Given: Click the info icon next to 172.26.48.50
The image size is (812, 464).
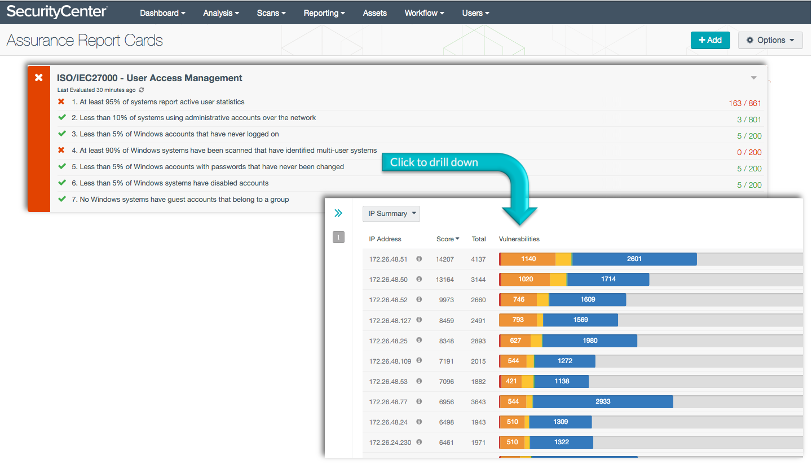Looking at the screenshot, I should click(419, 279).
